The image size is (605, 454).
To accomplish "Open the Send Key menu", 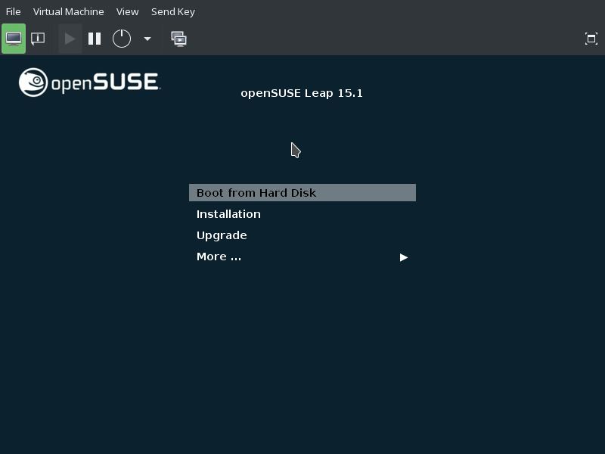I will coord(172,11).
